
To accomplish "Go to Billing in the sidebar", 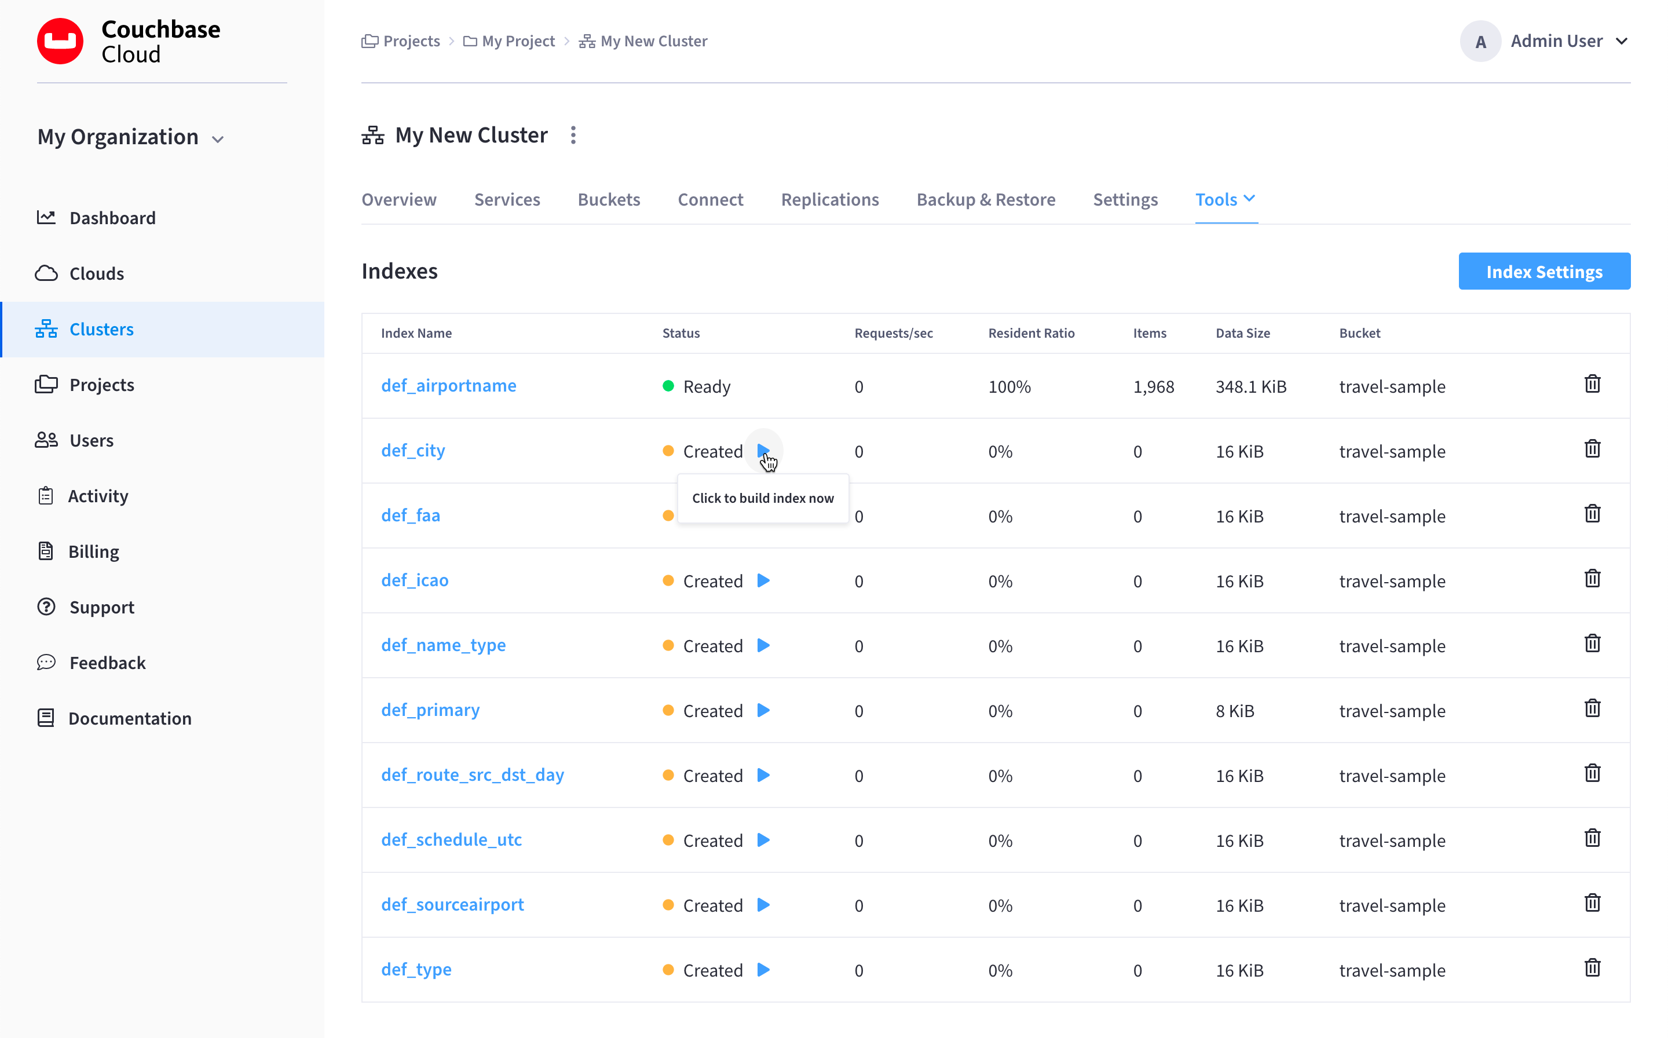I will 93,552.
